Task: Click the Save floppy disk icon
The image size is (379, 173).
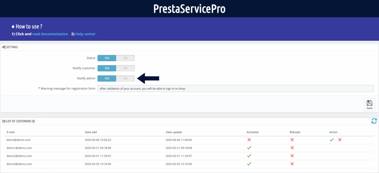Action: (370, 103)
